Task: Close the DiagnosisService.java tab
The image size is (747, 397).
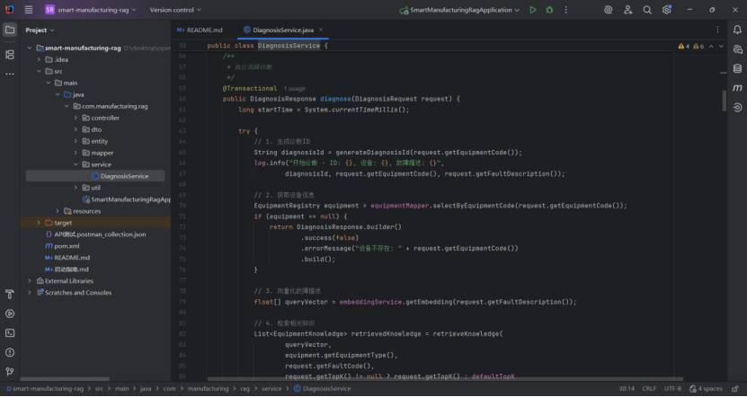Action: (321, 30)
